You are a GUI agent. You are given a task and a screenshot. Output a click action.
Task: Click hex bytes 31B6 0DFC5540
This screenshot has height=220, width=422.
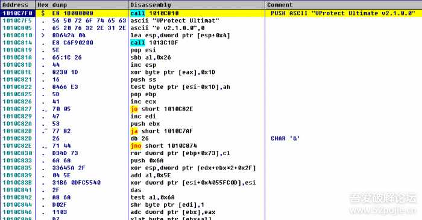tap(77, 183)
